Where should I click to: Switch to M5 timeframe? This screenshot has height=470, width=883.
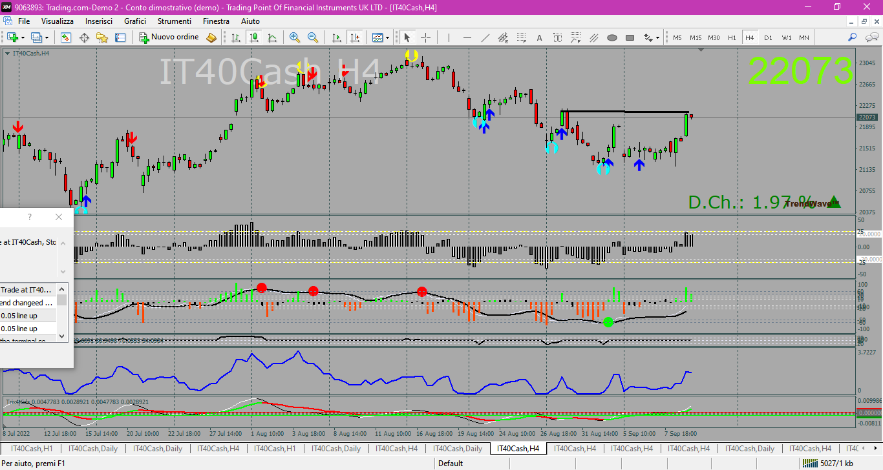pos(677,37)
